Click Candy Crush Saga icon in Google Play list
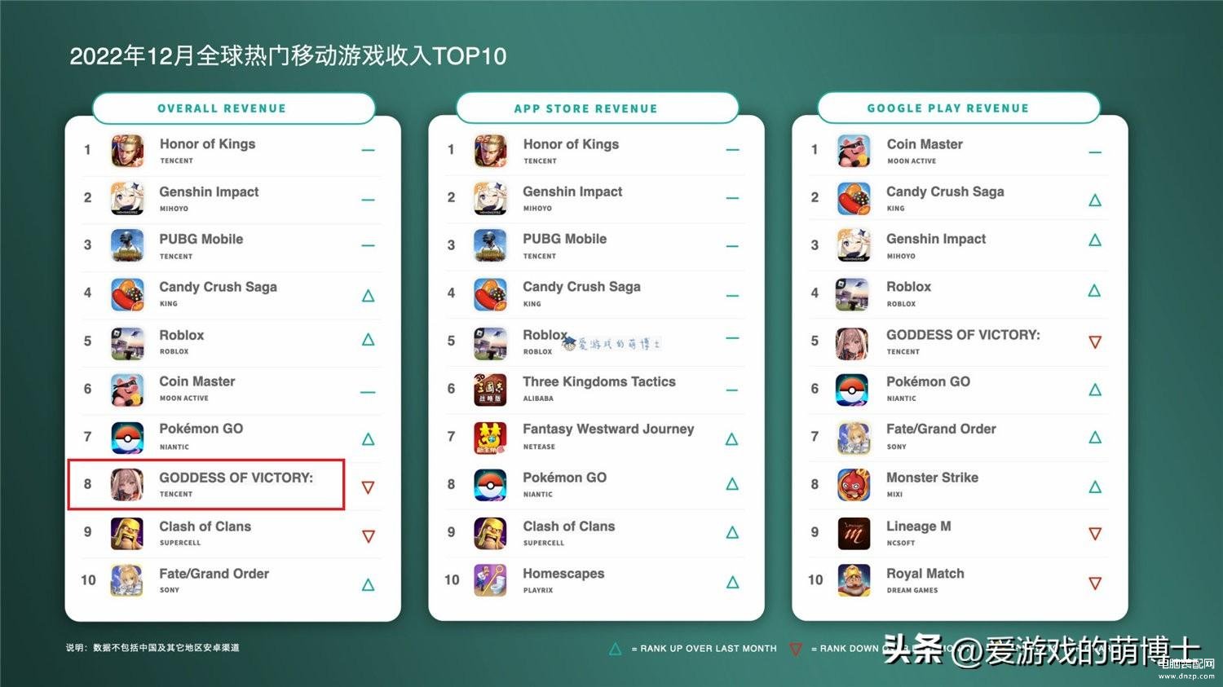This screenshot has height=687, width=1223. coord(854,199)
